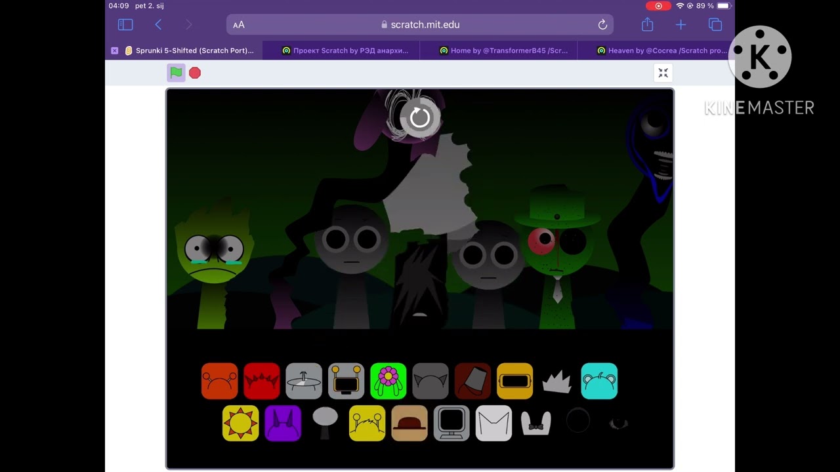Stop the project with the red button

(195, 73)
